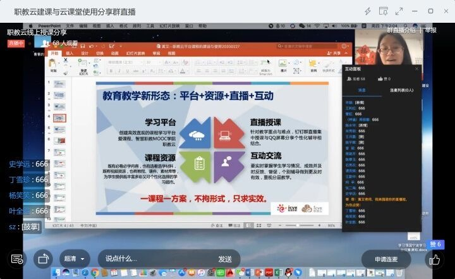Viewport: 455px width, 279px height.
Task: Close the 互动面板 panel
Action: click(416, 68)
